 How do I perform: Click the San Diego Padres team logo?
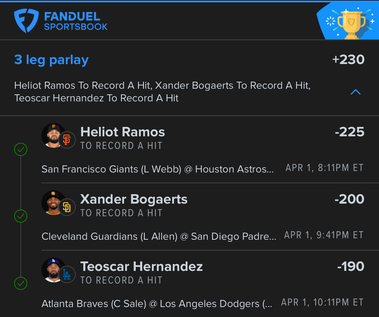pyautogui.click(x=67, y=207)
